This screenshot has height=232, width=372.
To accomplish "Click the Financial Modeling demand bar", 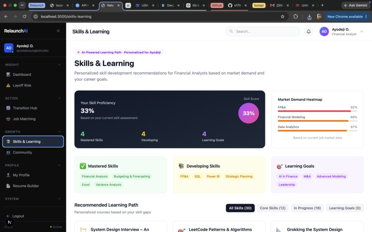I will point(318,121).
